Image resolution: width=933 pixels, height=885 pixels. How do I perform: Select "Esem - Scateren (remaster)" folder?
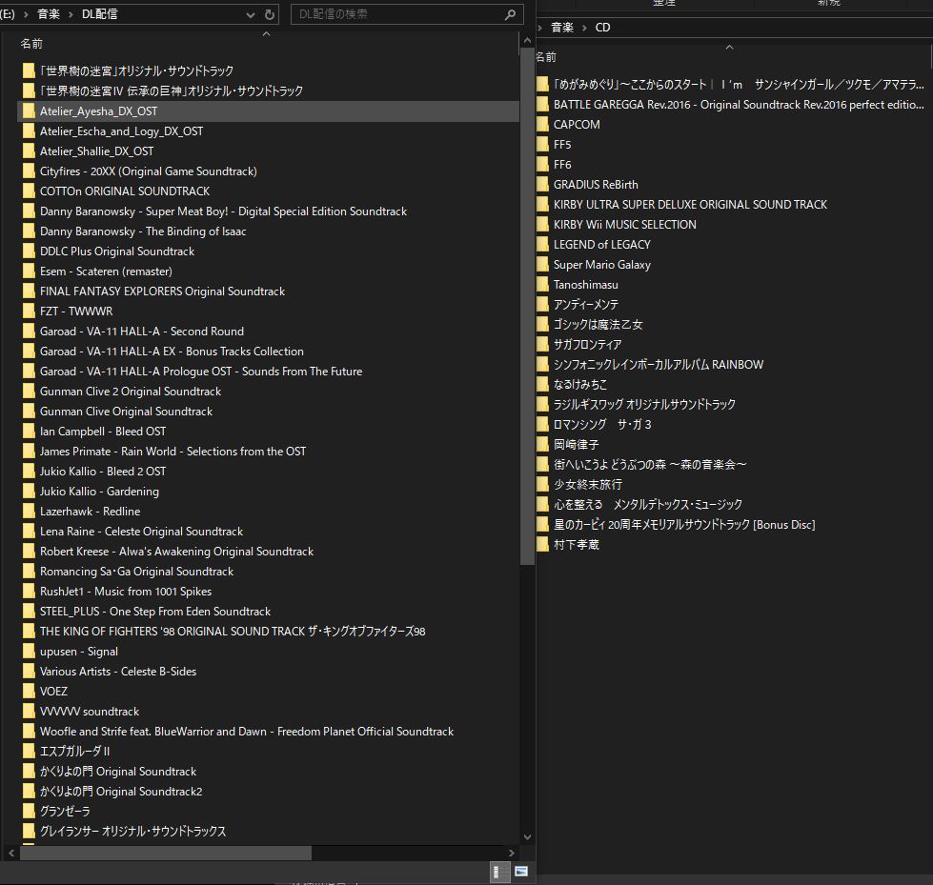tap(106, 272)
